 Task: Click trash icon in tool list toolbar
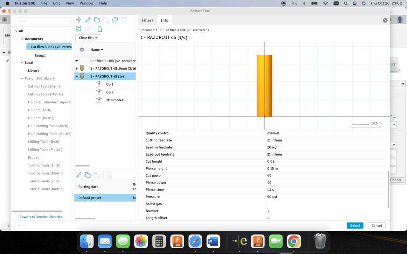[100, 29]
